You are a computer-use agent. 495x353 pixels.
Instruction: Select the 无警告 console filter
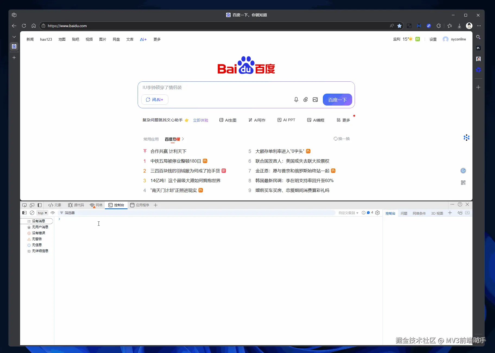coord(35,239)
